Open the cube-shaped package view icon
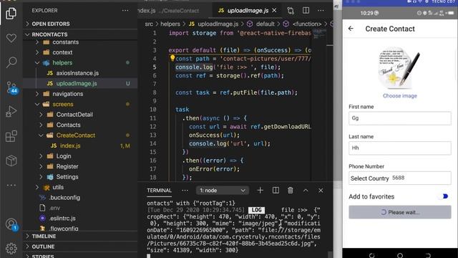Viewport: 458px width, 258px height. coord(11,161)
